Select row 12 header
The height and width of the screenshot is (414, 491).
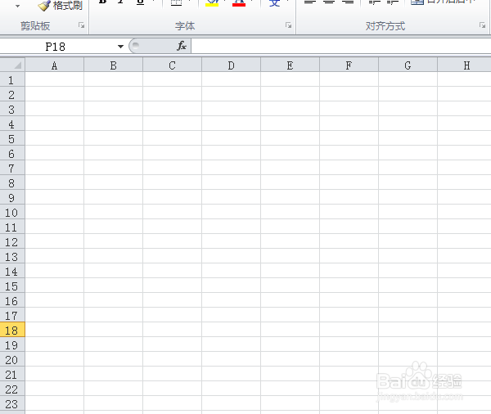click(12, 241)
